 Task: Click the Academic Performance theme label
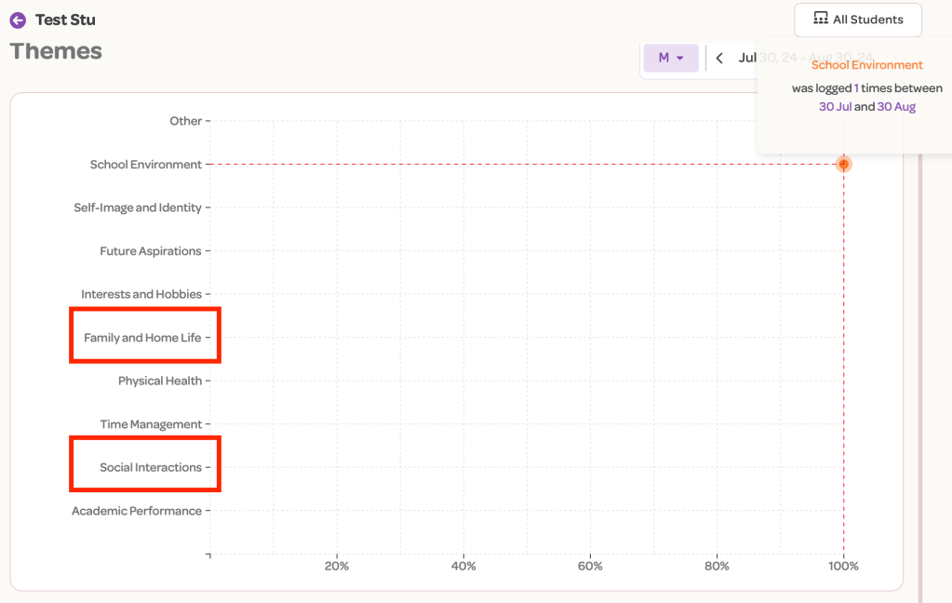tap(137, 511)
